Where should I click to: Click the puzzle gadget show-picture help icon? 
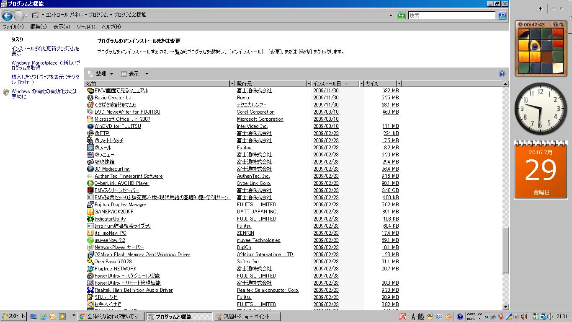[555, 25]
